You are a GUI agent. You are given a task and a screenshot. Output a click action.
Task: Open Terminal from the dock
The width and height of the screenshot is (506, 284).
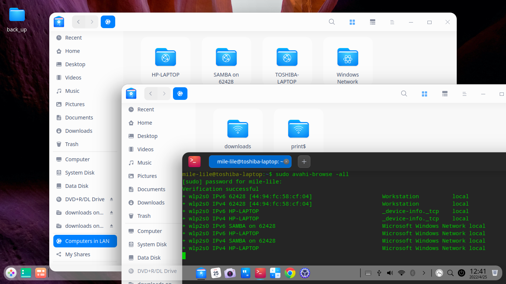[260, 273]
